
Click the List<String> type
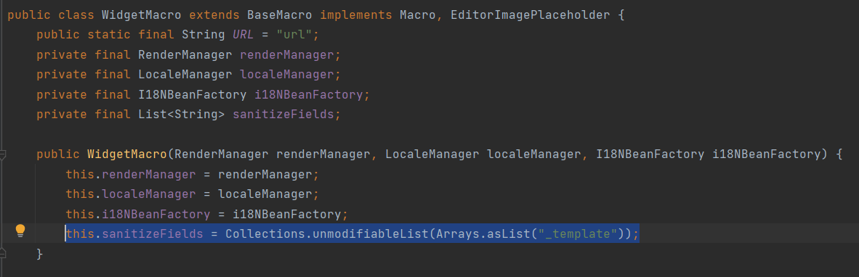coord(182,114)
